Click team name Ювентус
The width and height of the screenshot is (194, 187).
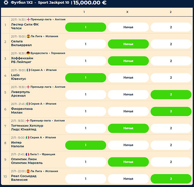19,79
